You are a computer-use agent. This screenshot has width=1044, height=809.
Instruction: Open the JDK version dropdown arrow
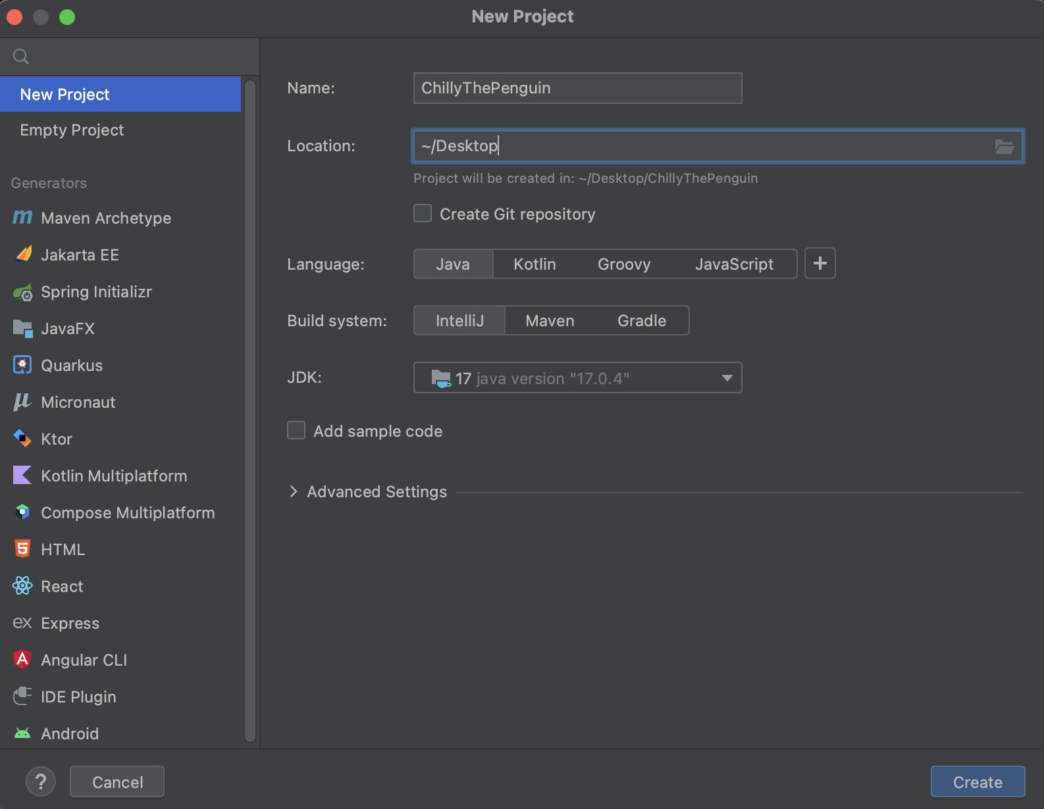[727, 378]
